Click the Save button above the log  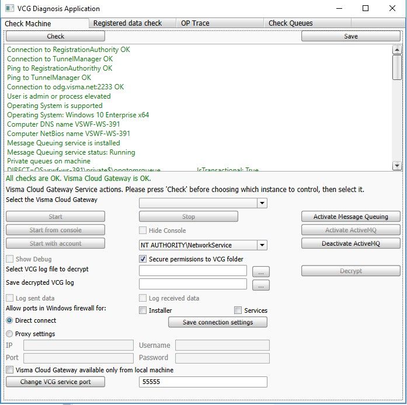(x=351, y=36)
